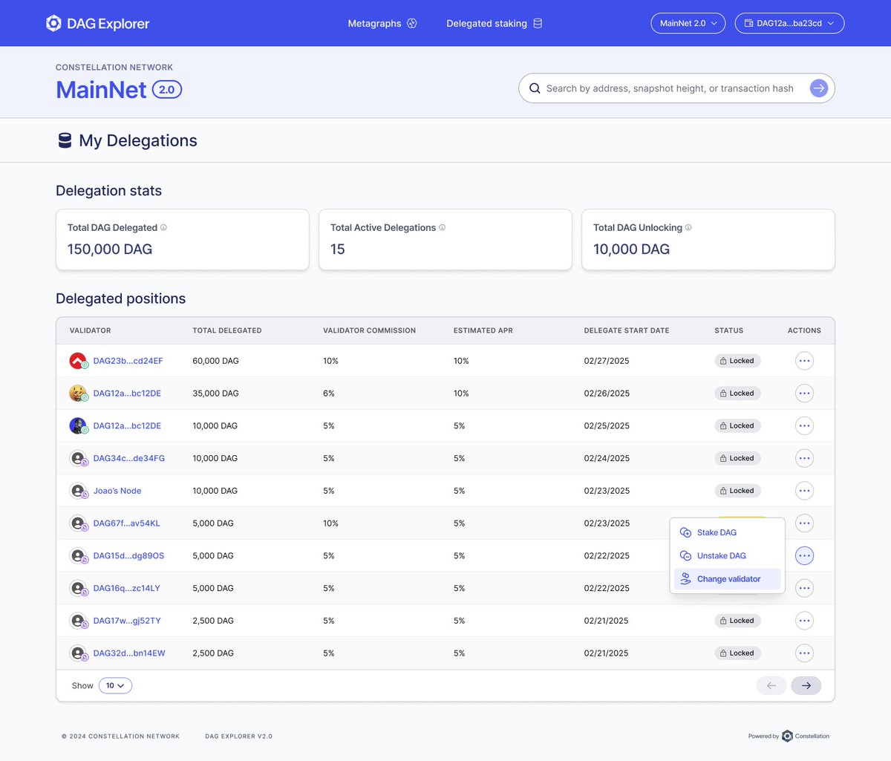Open the Delegated staking page
The height and width of the screenshot is (761, 891).
pyautogui.click(x=495, y=23)
